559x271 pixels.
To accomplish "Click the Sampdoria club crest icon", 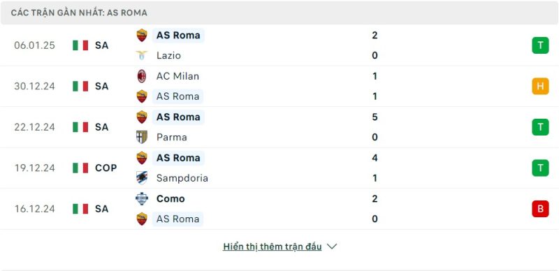I will click(142, 177).
